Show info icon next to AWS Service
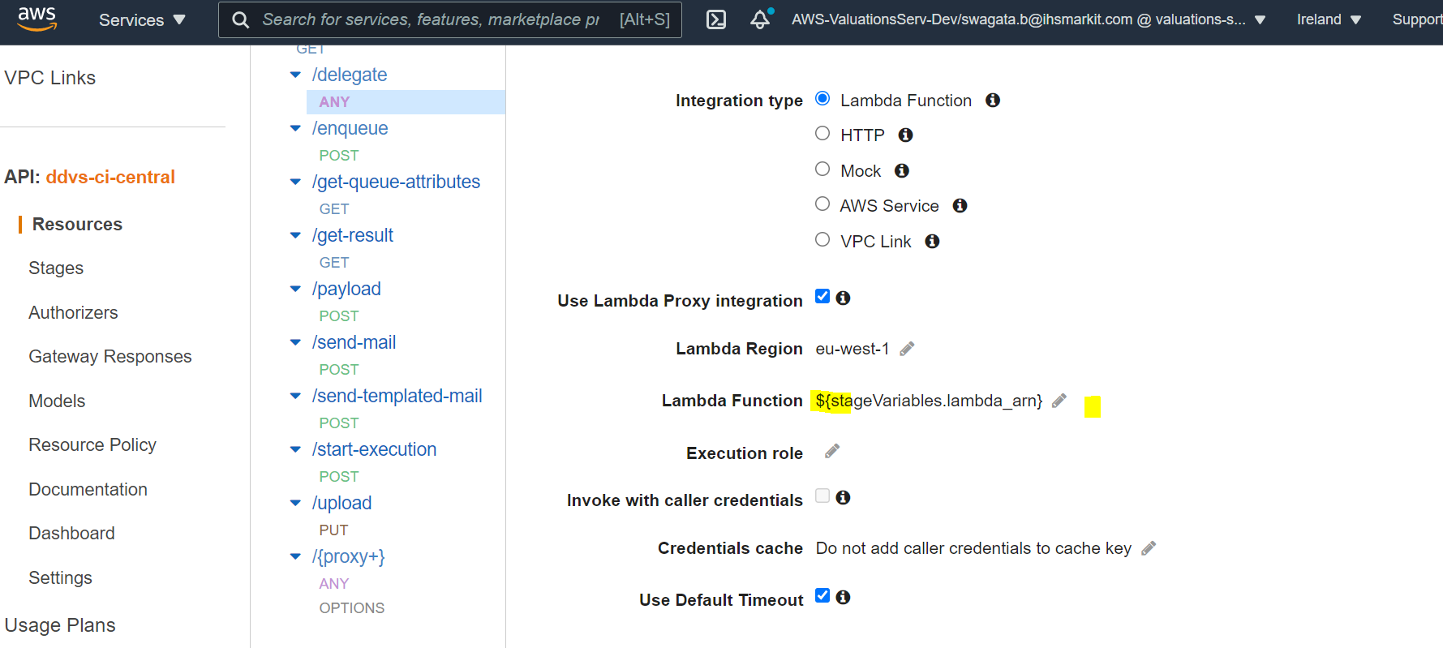1443x648 pixels. pyautogui.click(x=960, y=206)
